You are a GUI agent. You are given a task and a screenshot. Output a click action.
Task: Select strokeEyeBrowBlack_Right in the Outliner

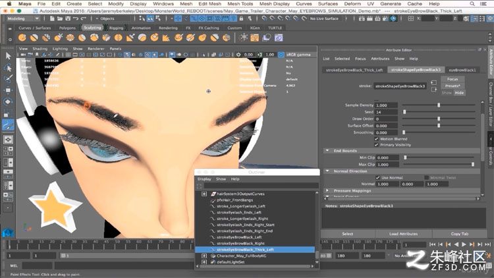click(240, 243)
